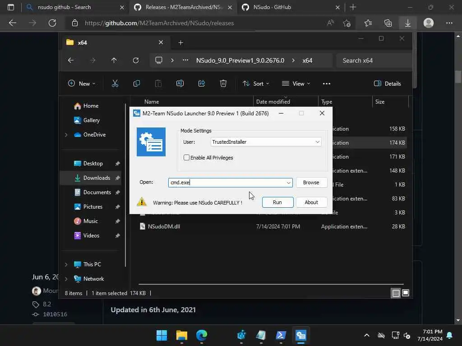Screen dimensions: 462x346
Task: Sort by the Date modified column header
Action: 273,102
